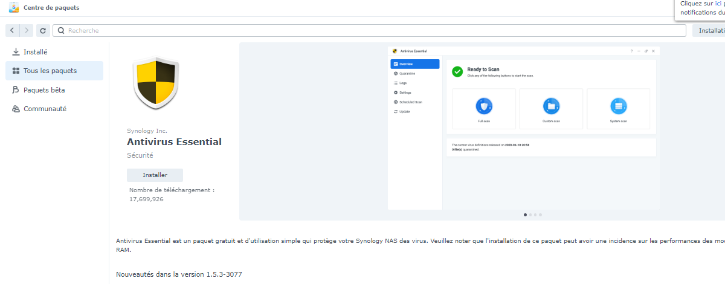
Task: Select Tous les paquets
Action: [x=54, y=71]
